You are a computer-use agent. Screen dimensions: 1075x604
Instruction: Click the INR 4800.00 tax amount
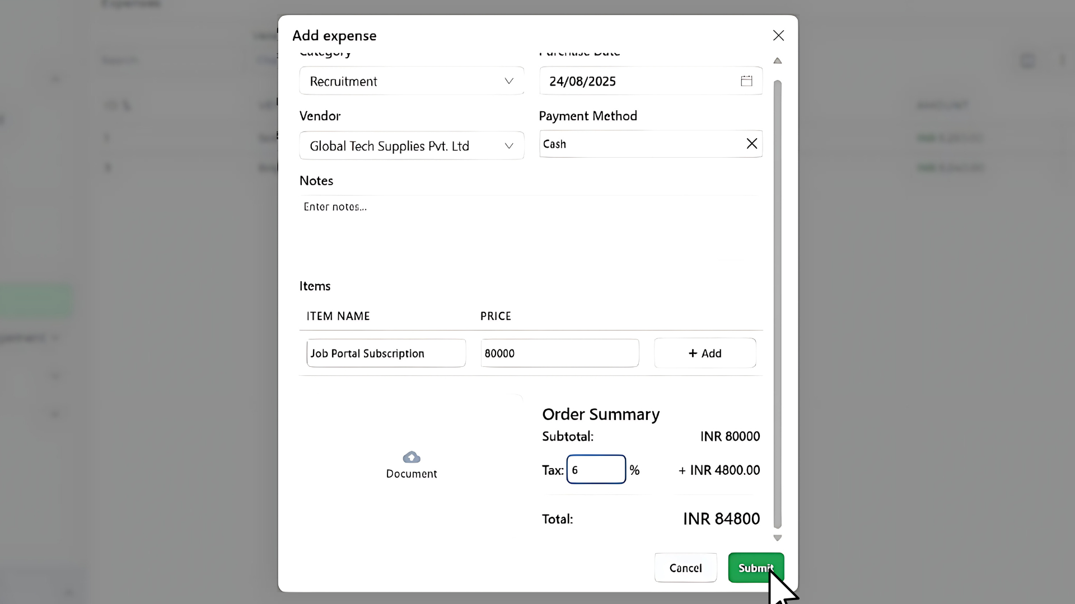[719, 470]
